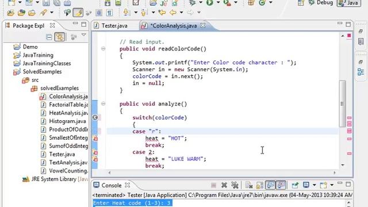
Task: Toggle Block Selection Mode button
Action: 99,13
